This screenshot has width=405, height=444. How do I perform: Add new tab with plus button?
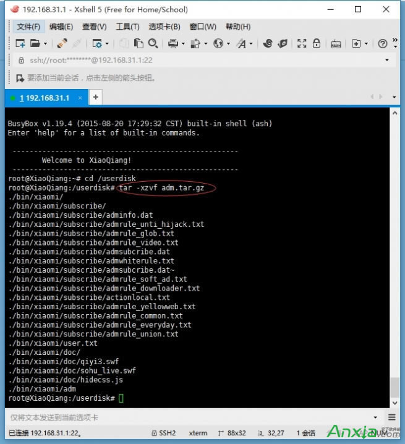click(x=96, y=98)
